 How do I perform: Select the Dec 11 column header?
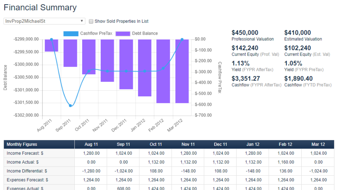click(220, 144)
